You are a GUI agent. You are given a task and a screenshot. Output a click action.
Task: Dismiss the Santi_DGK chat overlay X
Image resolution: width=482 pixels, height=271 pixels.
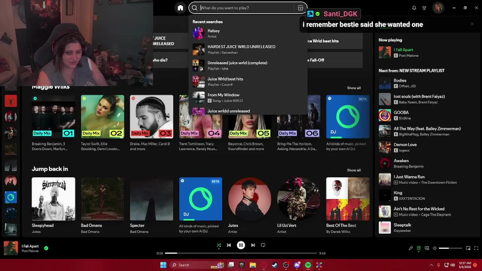[472, 24]
